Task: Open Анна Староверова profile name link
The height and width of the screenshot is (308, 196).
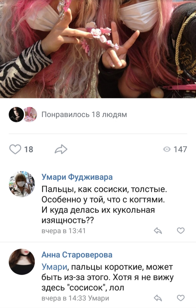Action: click(x=77, y=255)
